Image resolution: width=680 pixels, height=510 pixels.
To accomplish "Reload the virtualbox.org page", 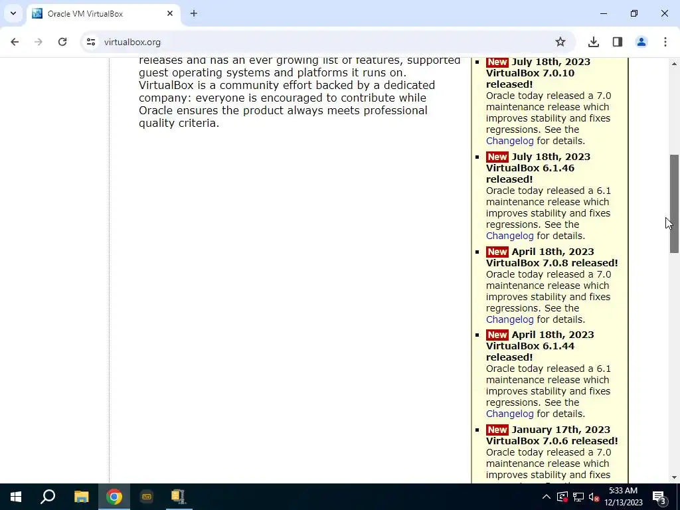I will pyautogui.click(x=62, y=42).
